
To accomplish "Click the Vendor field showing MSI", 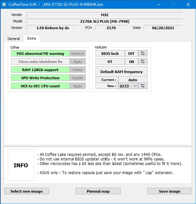I will (x=105, y=15).
